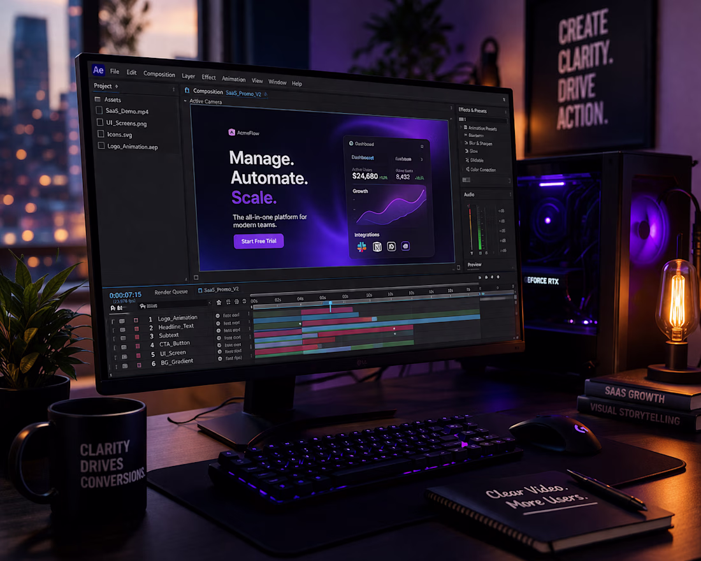The height and width of the screenshot is (561, 701).
Task: Click the first preview playback control
Action: coord(480,278)
